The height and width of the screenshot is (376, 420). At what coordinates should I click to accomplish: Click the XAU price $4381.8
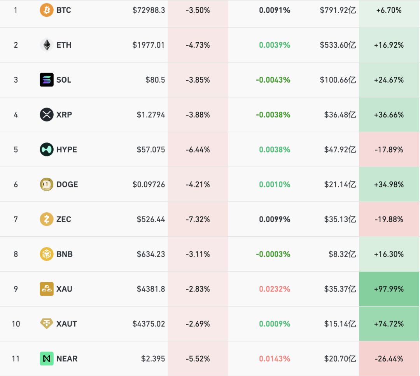coord(151,289)
